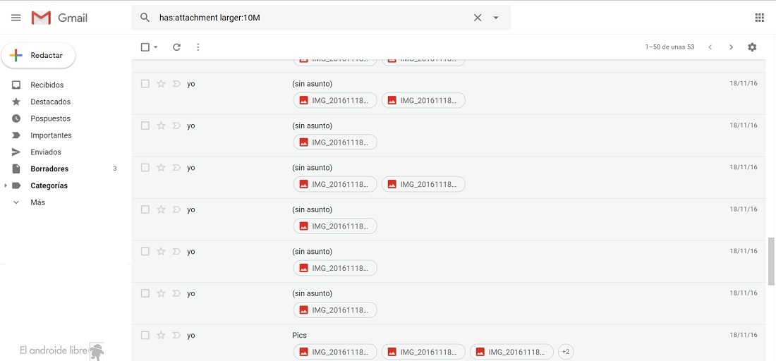Open the main menu hamburger icon

pos(16,18)
